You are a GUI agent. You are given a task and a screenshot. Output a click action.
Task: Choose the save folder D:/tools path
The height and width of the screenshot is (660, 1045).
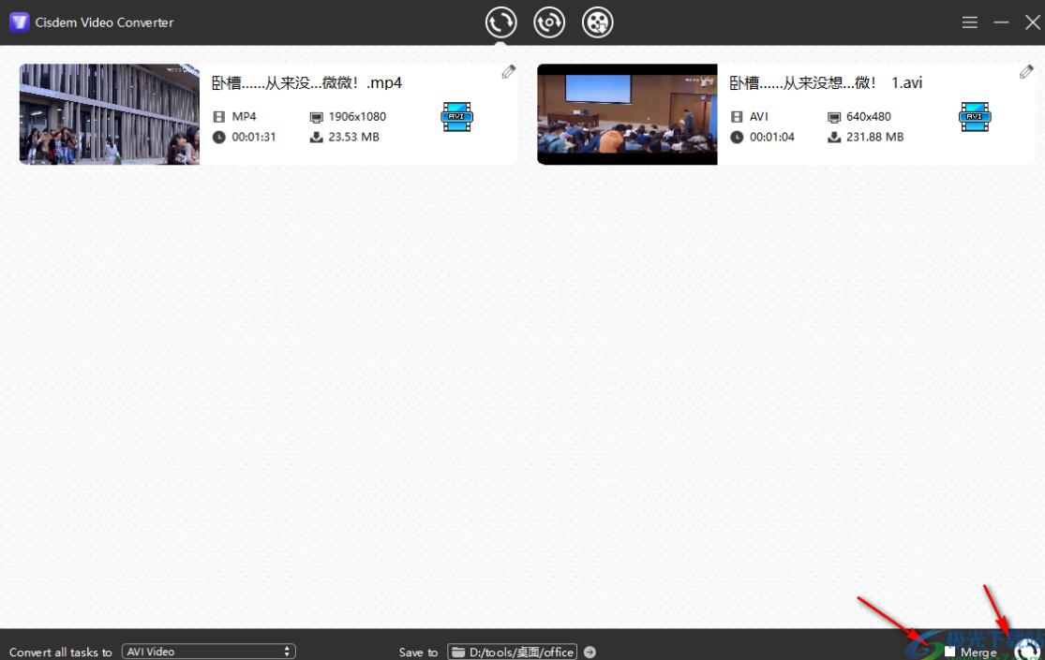(x=512, y=652)
